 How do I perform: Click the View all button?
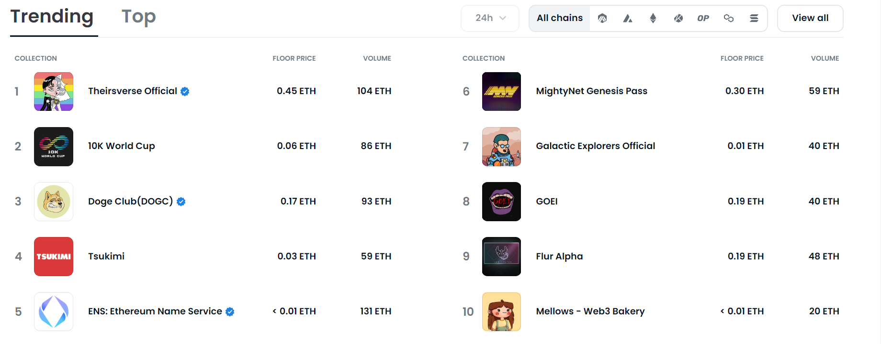[x=810, y=18]
